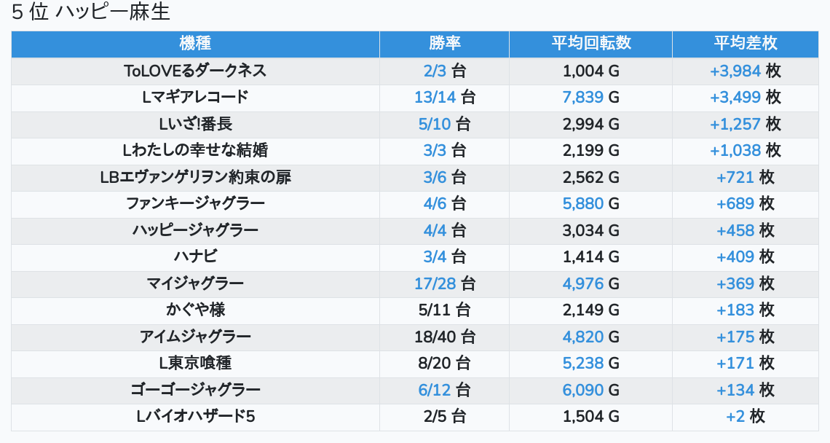
Task: Open the 13/14 win rate for Lマギアレコード
Action: (x=435, y=98)
